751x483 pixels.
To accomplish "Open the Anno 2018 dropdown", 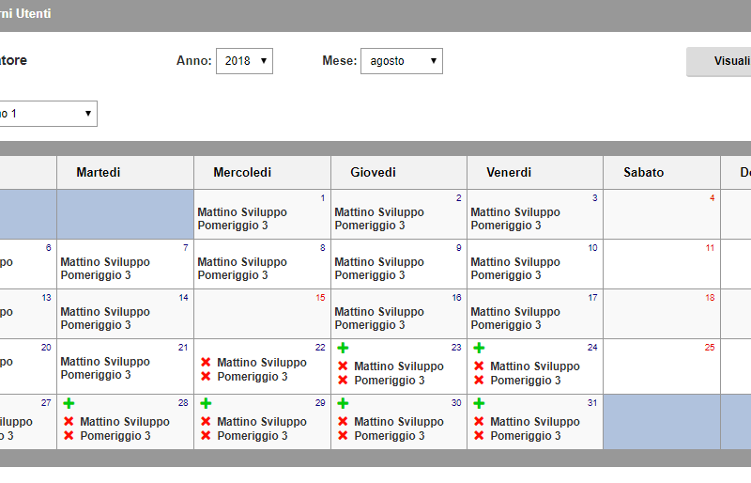I will pos(244,61).
